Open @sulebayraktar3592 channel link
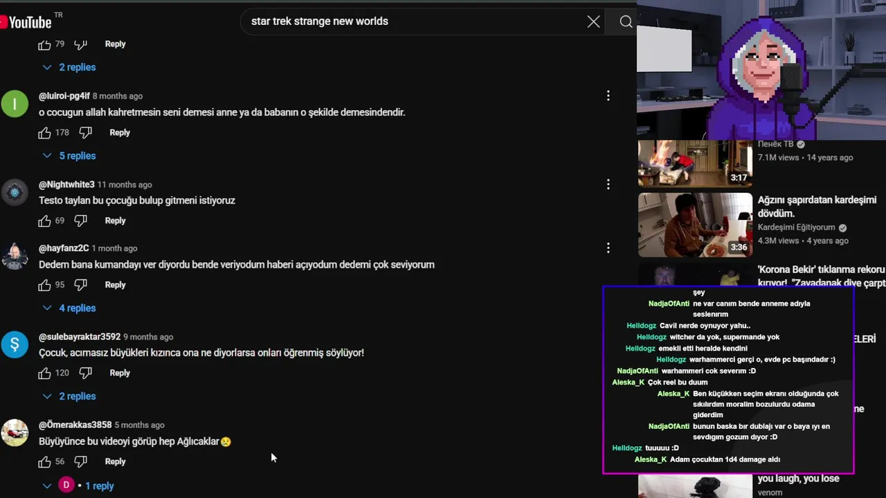This screenshot has height=498, width=886. [80, 337]
